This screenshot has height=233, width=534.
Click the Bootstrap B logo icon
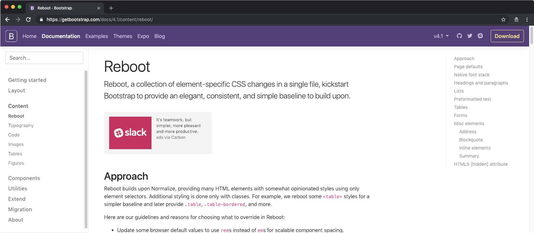pyautogui.click(x=11, y=36)
